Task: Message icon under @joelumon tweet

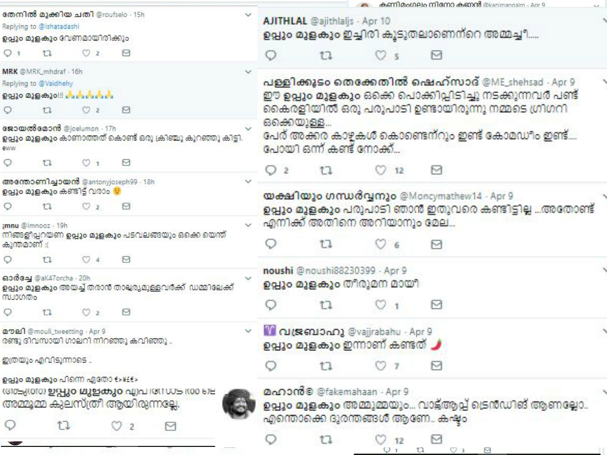Action: [x=126, y=163]
